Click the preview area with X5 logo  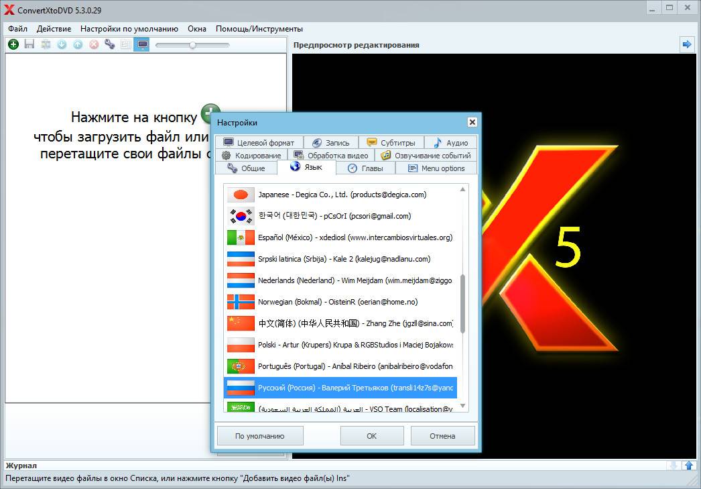(590, 255)
